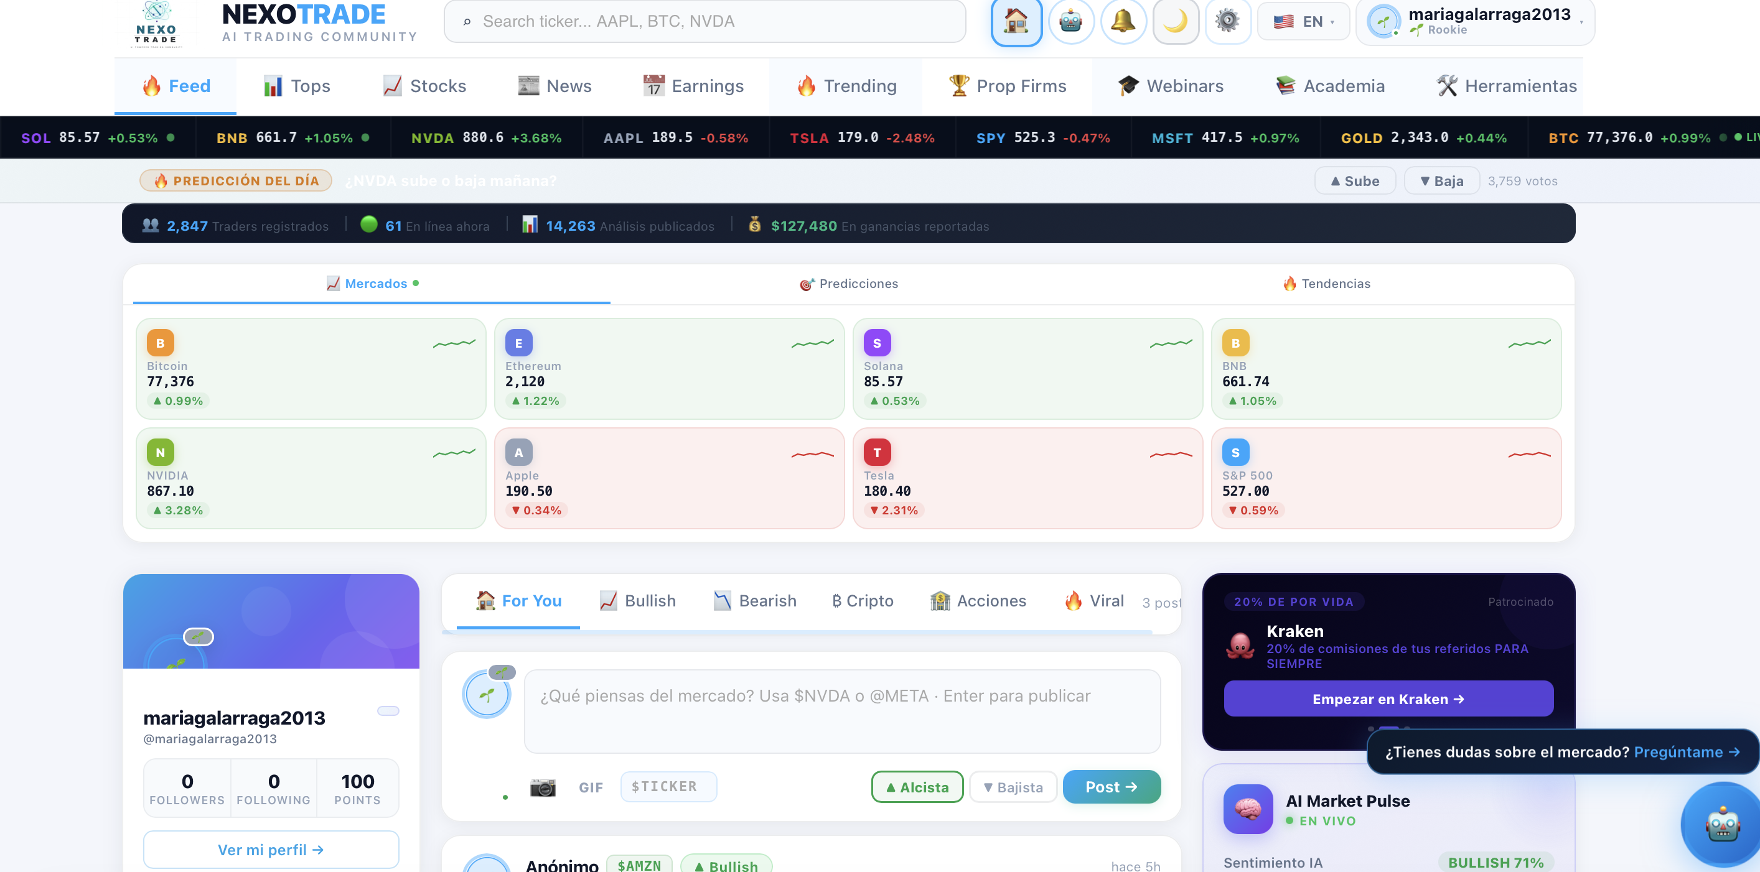Click Kraken octopus sponsor icon
Image resolution: width=1760 pixels, height=872 pixels.
[x=1239, y=646]
